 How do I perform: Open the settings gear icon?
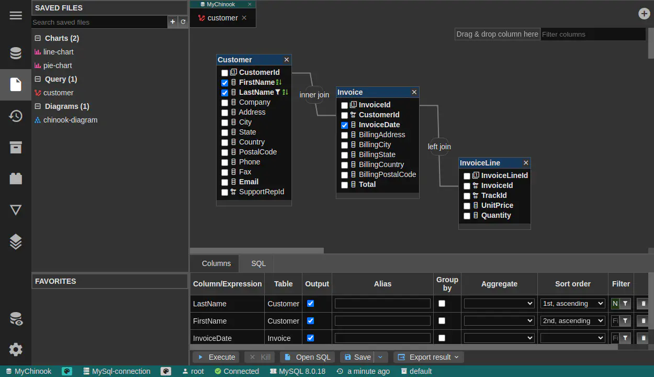tap(16, 349)
